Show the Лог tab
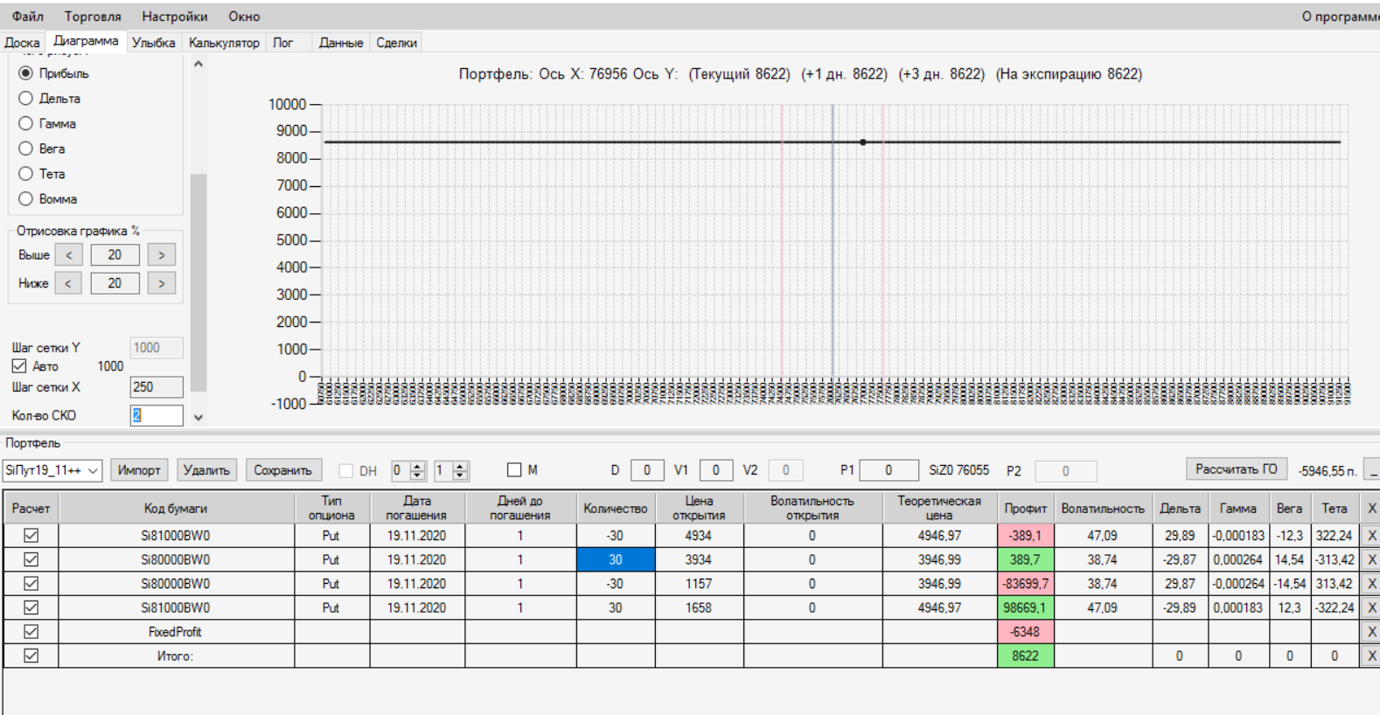 coord(282,42)
